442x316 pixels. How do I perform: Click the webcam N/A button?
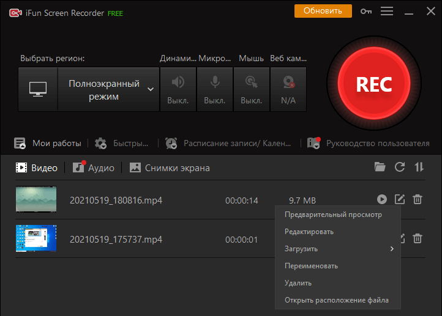click(288, 89)
